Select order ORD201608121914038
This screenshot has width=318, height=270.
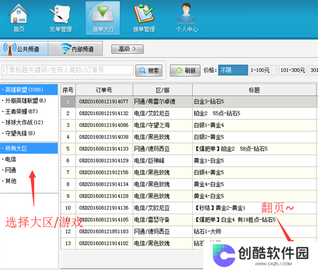(104, 137)
